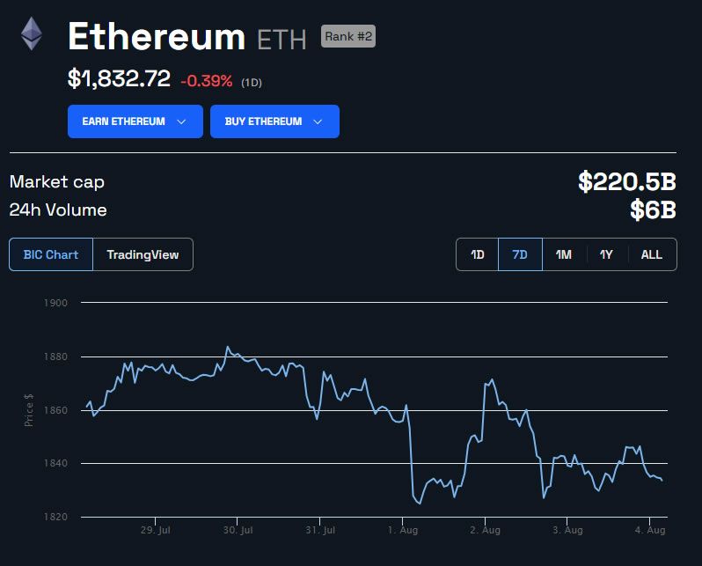Switch to the BIC Chart tab
The width and height of the screenshot is (702, 566).
[x=51, y=254]
